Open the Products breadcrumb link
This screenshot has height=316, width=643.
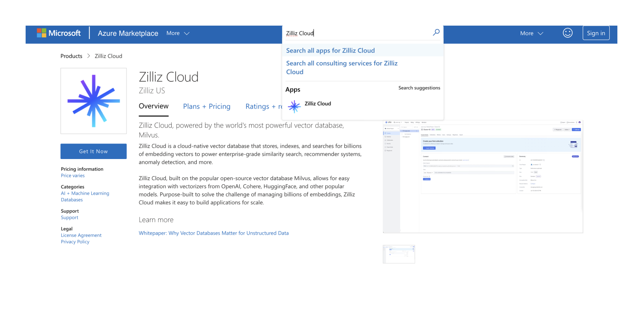[71, 56]
